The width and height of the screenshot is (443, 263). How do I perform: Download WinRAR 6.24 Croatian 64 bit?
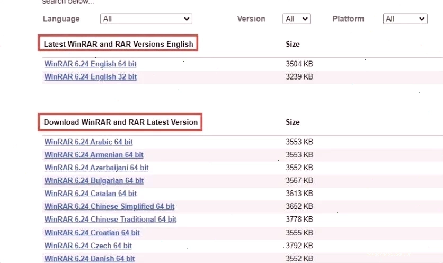(x=92, y=233)
